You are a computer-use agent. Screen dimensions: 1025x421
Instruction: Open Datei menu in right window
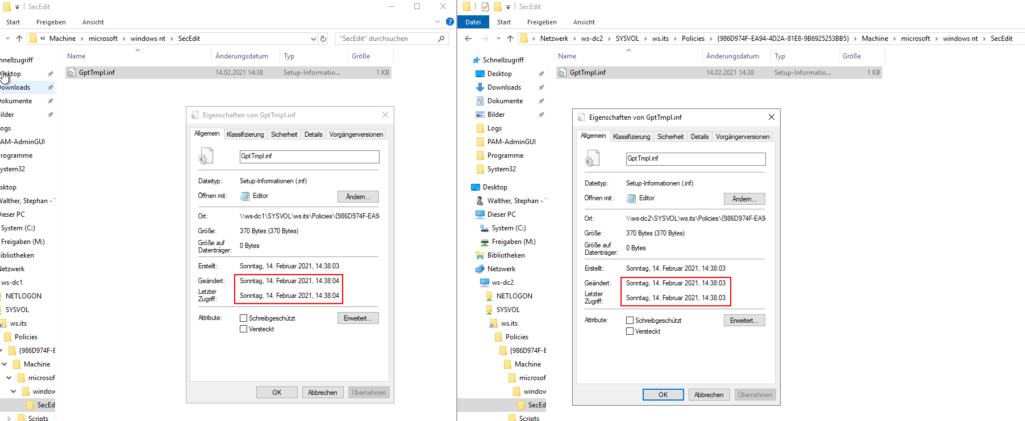coord(473,22)
